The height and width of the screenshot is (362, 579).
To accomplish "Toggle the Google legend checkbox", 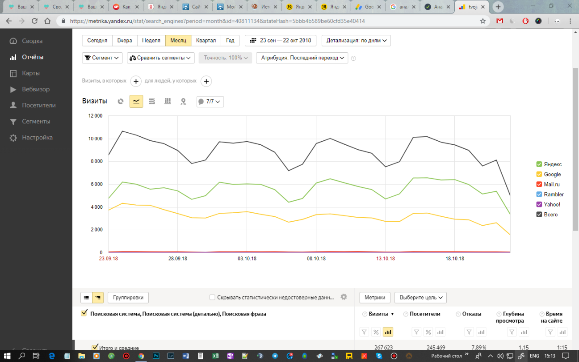I will tap(539, 174).
